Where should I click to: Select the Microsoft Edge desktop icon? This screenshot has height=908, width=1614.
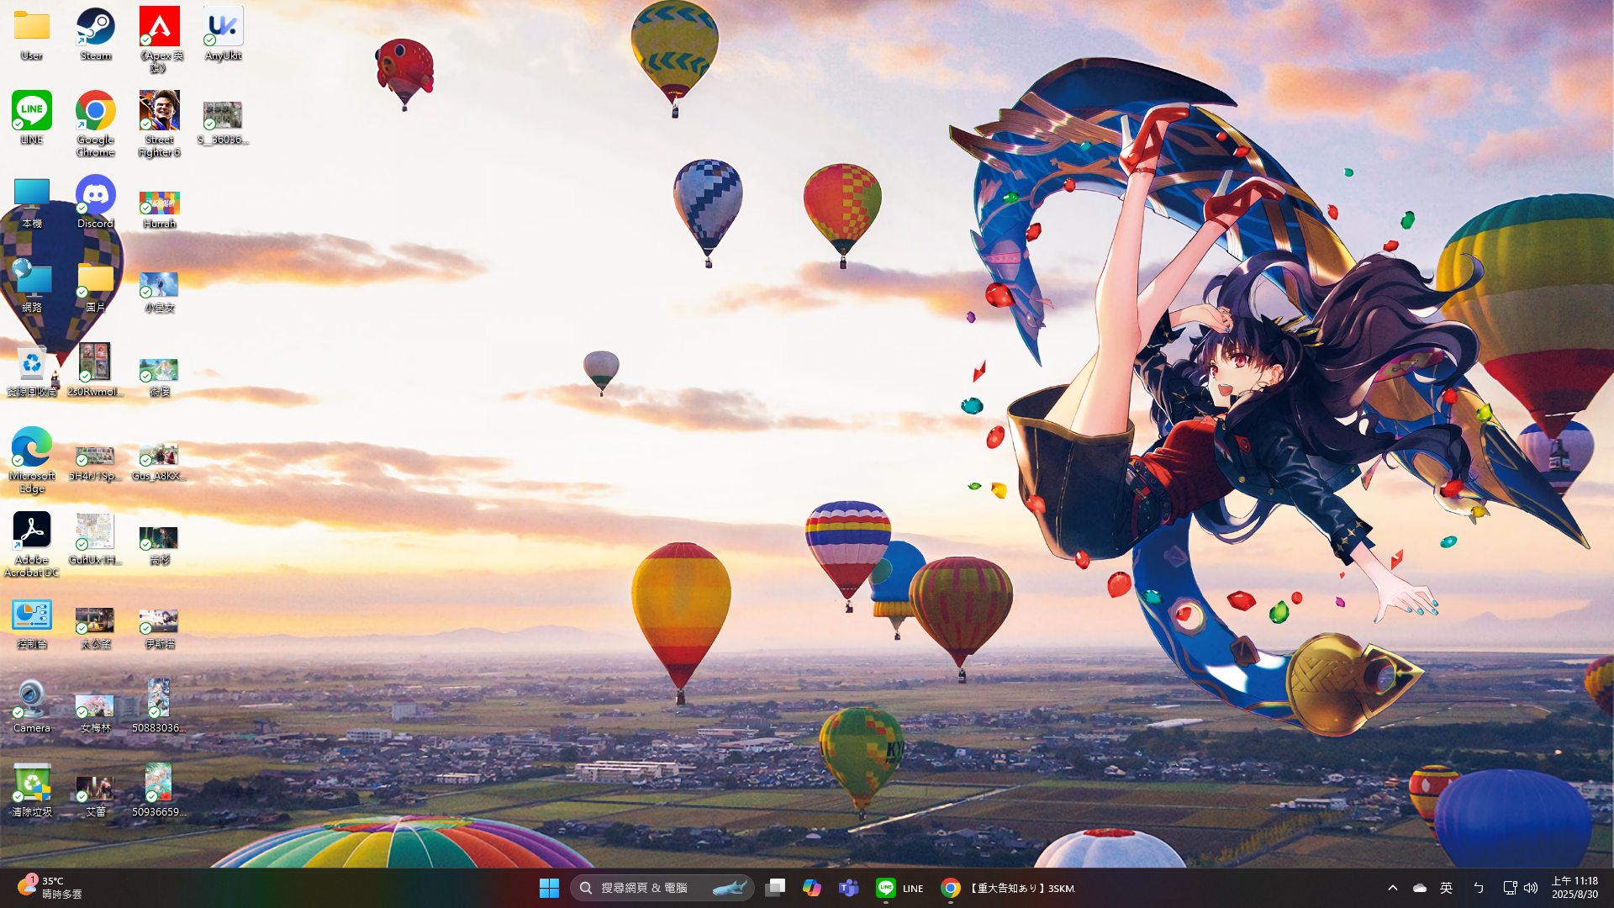pos(32,459)
